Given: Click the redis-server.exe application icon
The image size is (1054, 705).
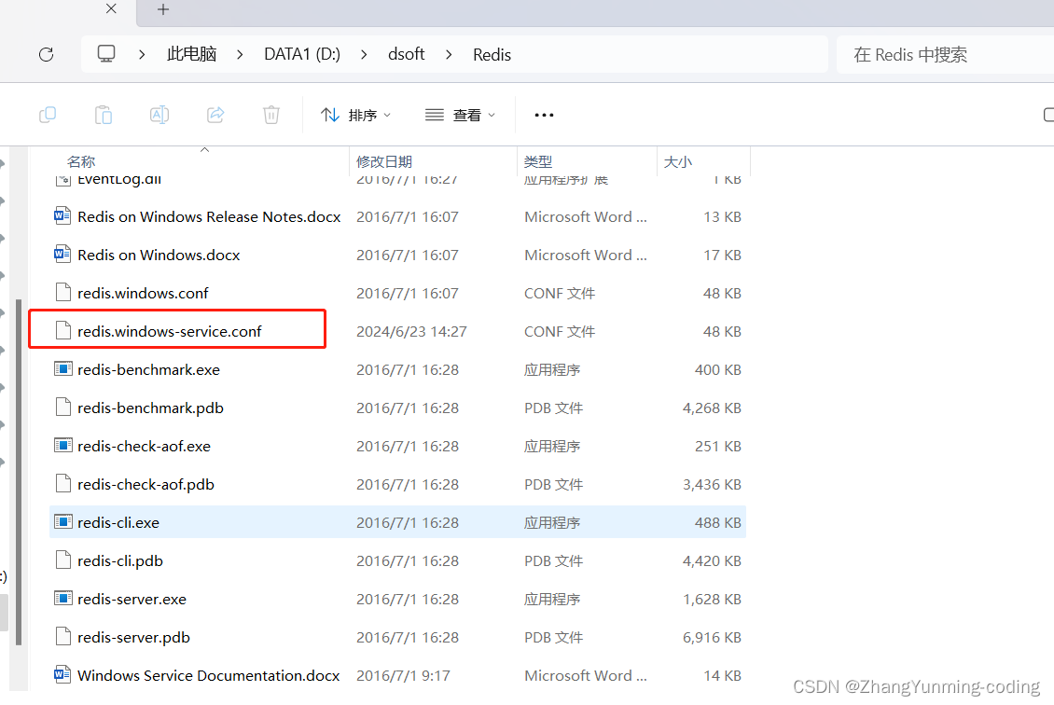Looking at the screenshot, I should point(63,599).
